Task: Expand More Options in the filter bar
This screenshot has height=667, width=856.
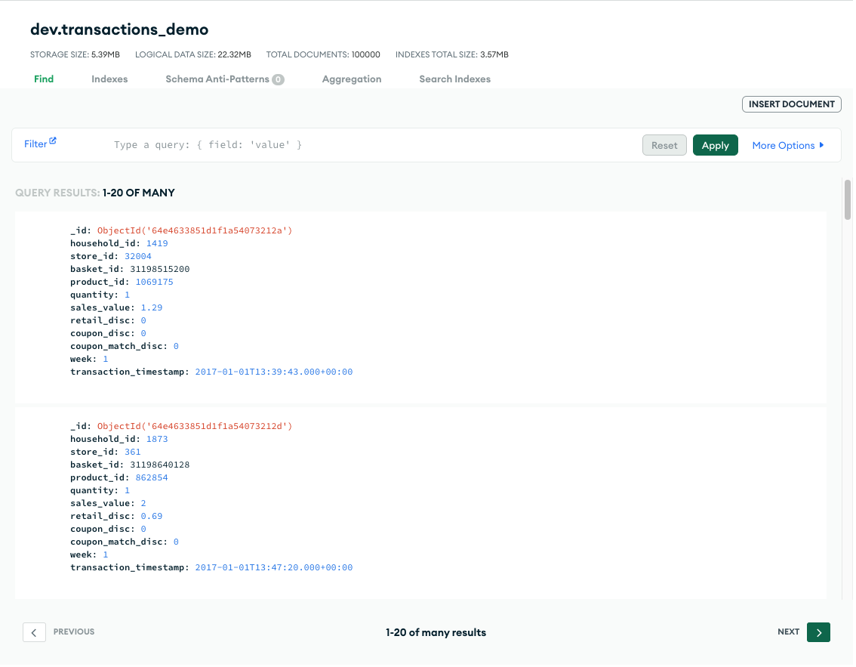Action: (788, 145)
